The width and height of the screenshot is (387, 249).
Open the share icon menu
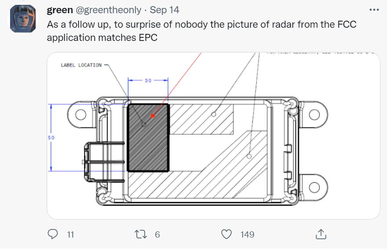coord(321,234)
